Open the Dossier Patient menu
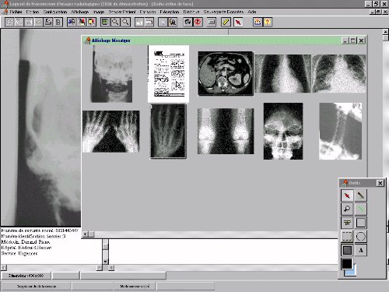 [x=122, y=12]
